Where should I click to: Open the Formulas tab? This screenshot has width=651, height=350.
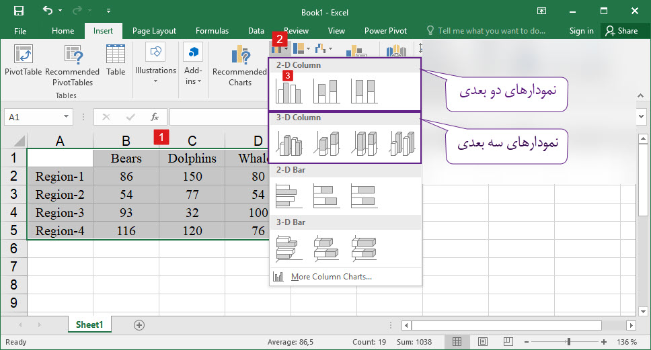point(212,31)
